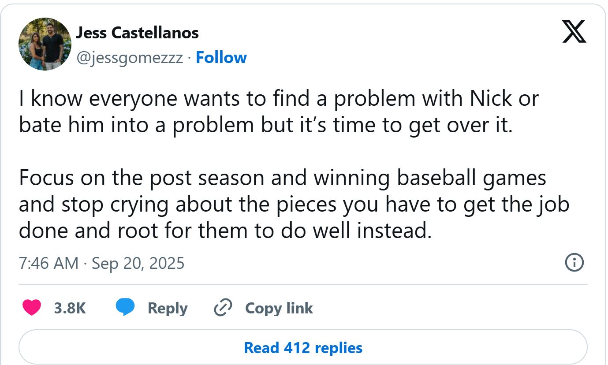The image size is (608, 365).
Task: Click the 'Focus on the post season' line
Action: pos(282,178)
